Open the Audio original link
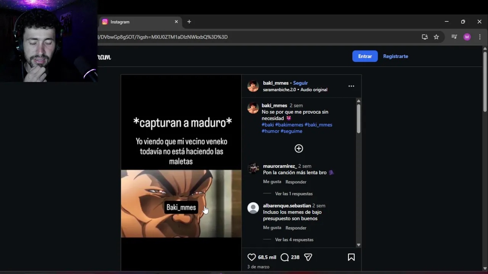 click(x=314, y=89)
